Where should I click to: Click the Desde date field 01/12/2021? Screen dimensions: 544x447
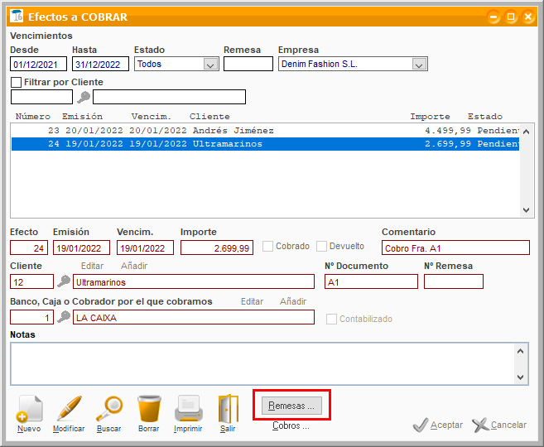coord(39,65)
